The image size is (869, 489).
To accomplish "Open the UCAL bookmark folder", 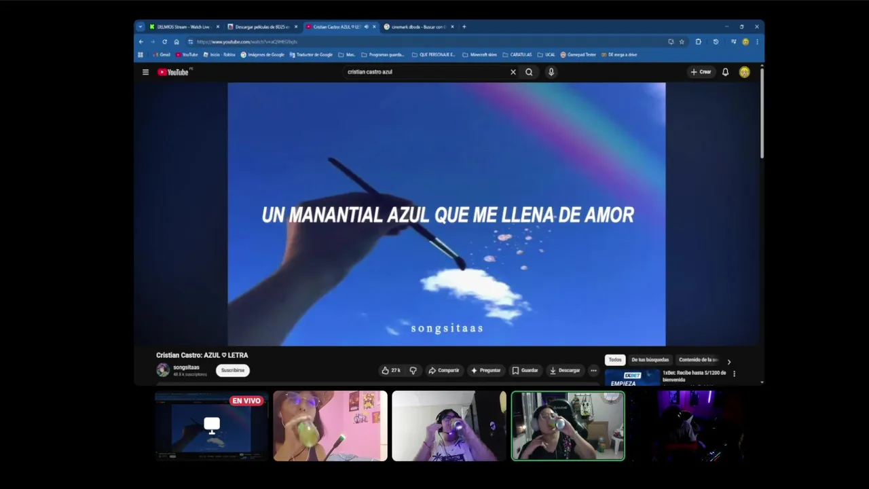I will click(546, 54).
